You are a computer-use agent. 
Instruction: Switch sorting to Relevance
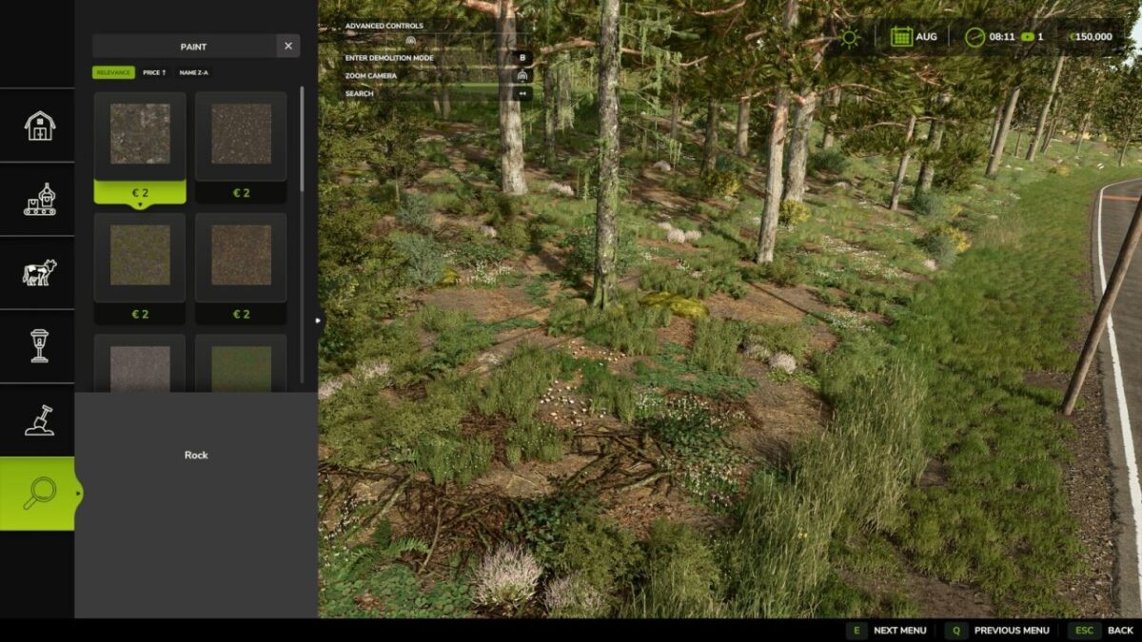click(115, 70)
